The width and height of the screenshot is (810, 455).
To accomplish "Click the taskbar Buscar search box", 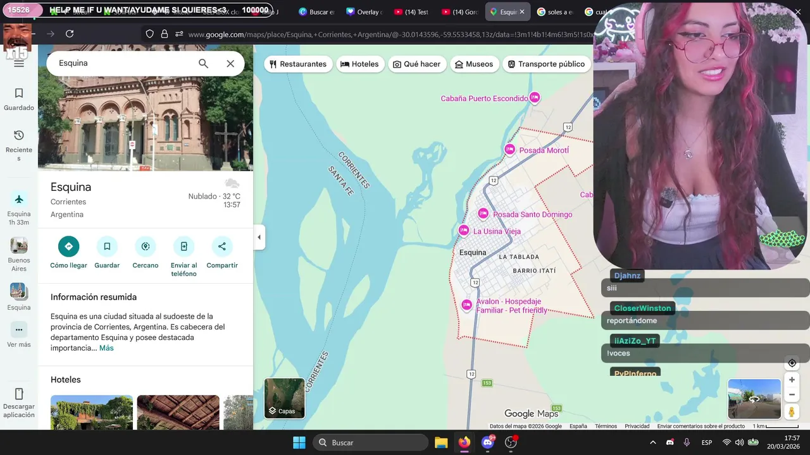I will pos(370,442).
